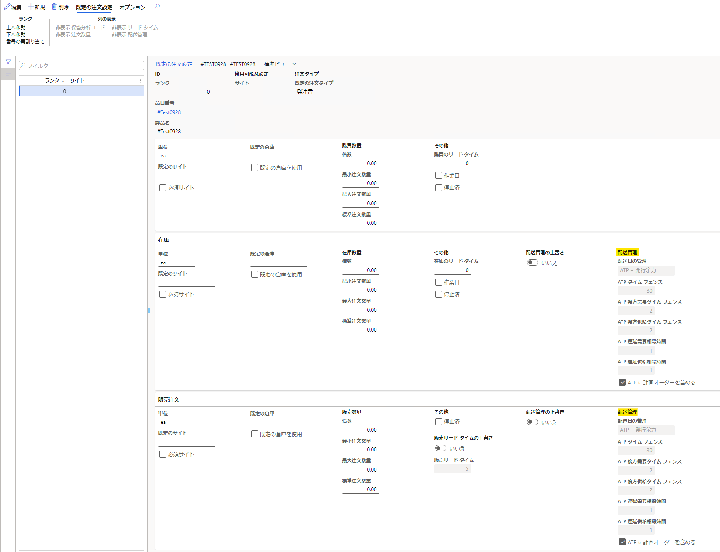Open the オプション tab
This screenshot has height=552, width=720.
point(133,7)
